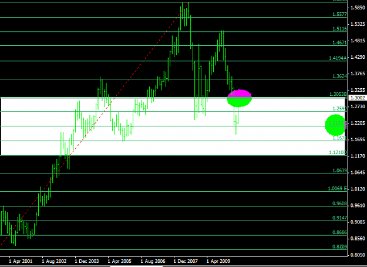Click the 0.9608 level label
This screenshot has width=367, height=267.
pyautogui.click(x=339, y=203)
